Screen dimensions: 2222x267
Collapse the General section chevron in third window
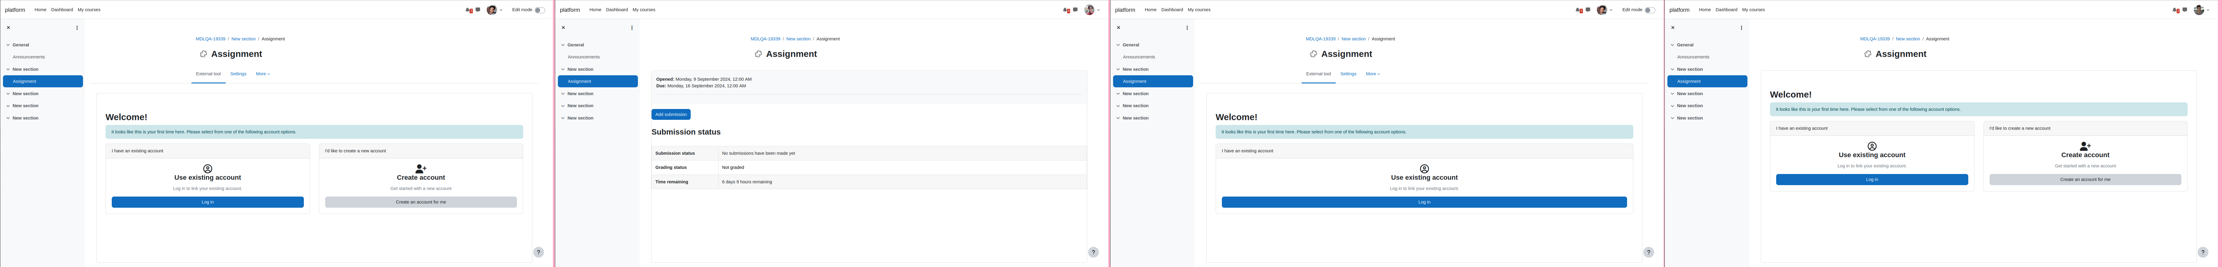click(1118, 45)
